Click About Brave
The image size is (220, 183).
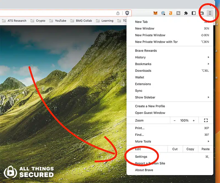click(x=144, y=170)
